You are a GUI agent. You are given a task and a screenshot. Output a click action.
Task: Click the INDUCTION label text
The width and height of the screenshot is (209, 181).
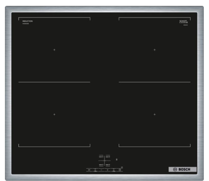click(28, 21)
